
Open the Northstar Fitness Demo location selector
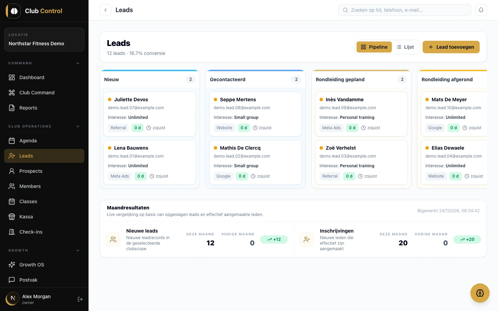[44, 40]
